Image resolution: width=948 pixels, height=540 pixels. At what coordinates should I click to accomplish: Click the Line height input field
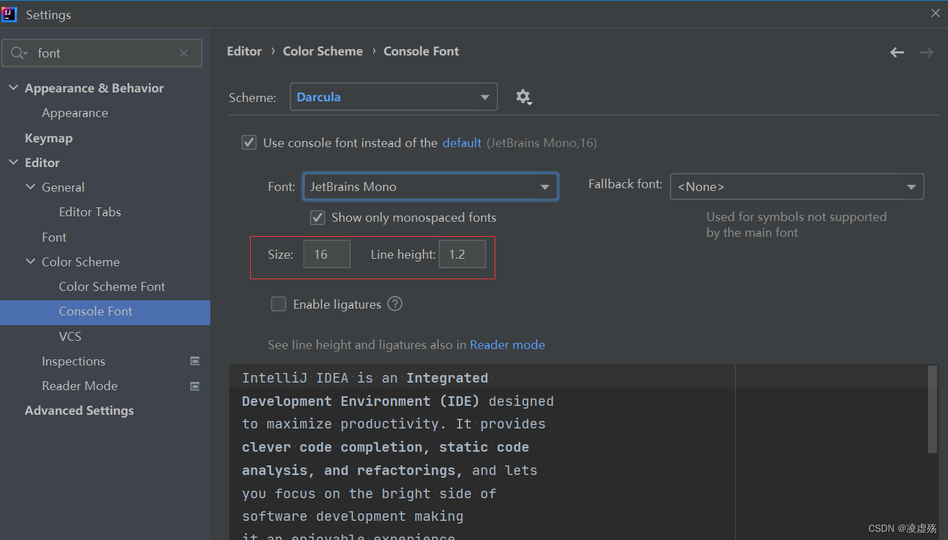coord(462,254)
